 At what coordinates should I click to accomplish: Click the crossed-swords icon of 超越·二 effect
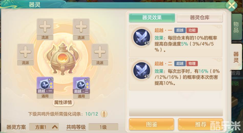click(142, 70)
